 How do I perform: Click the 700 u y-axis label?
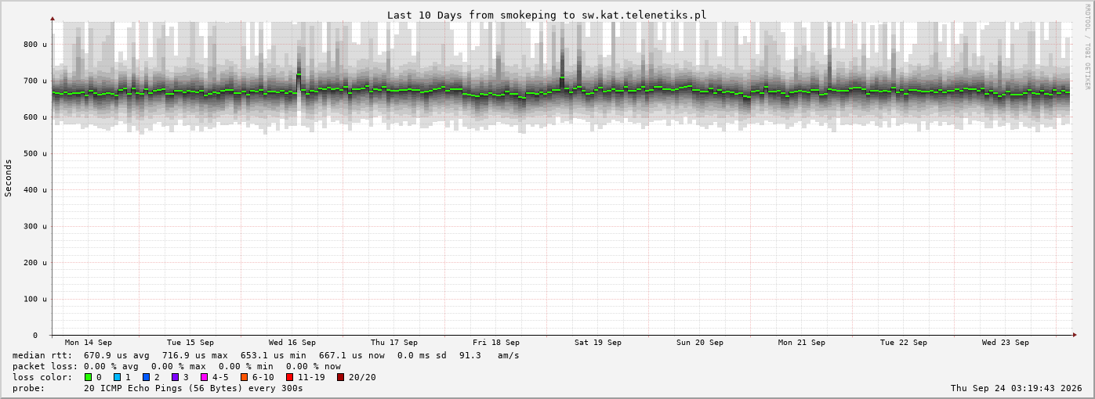click(34, 81)
